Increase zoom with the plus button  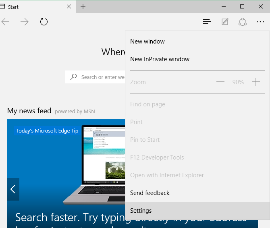coord(256,82)
